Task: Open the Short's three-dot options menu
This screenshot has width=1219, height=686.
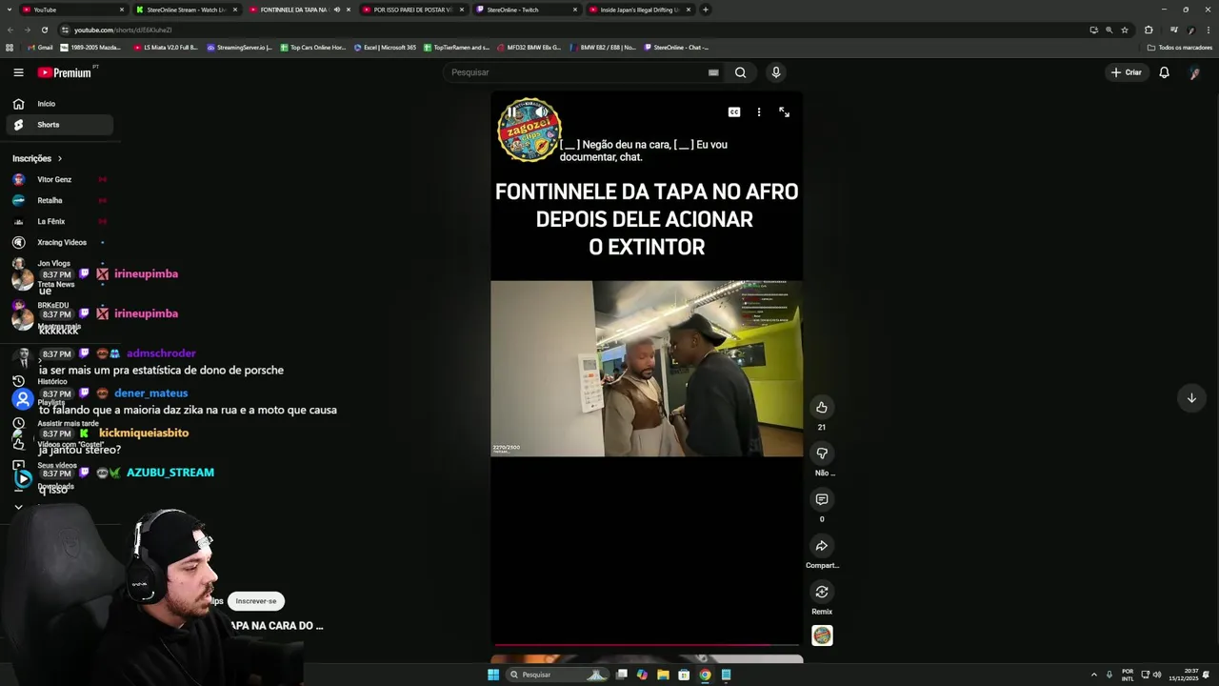Action: pyautogui.click(x=759, y=111)
